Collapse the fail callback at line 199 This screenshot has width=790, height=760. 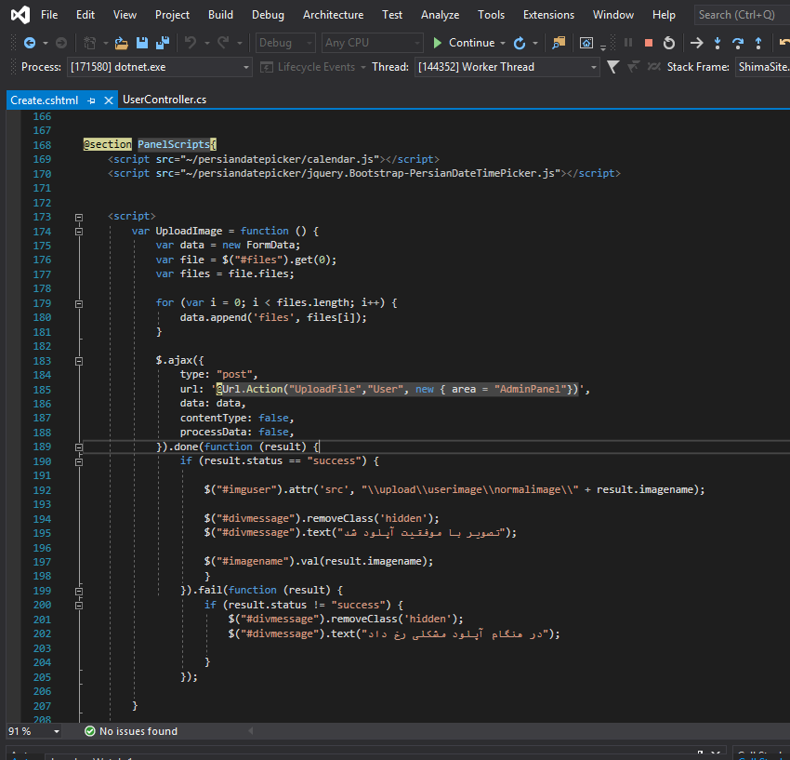pyautogui.click(x=79, y=592)
